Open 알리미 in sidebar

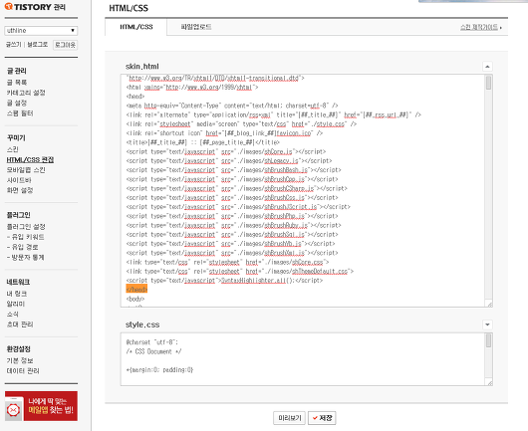coord(16,304)
